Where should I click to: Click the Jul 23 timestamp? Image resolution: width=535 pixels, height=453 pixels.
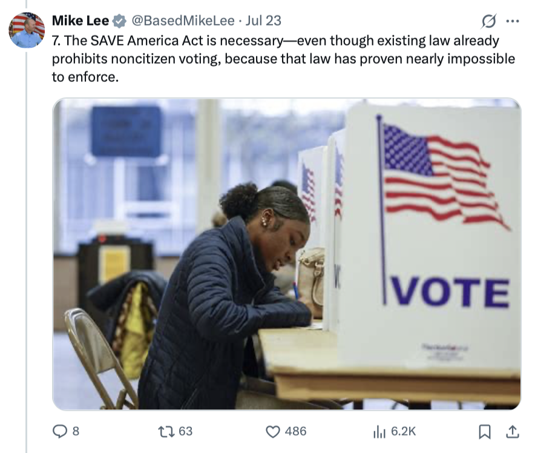coord(263,21)
